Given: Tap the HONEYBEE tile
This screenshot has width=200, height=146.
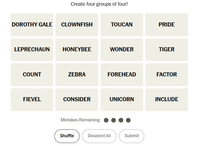Looking at the screenshot, I should pos(77,50).
